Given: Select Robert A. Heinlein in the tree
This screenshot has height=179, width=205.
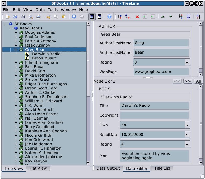Looking at the screenshot, I should pos(42,152).
